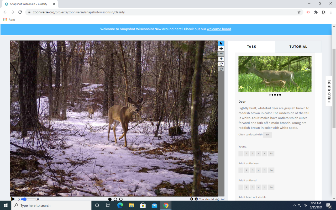336x210 pixels.
Task: Open a new browser tab
Action: pyautogui.click(x=63, y=4)
